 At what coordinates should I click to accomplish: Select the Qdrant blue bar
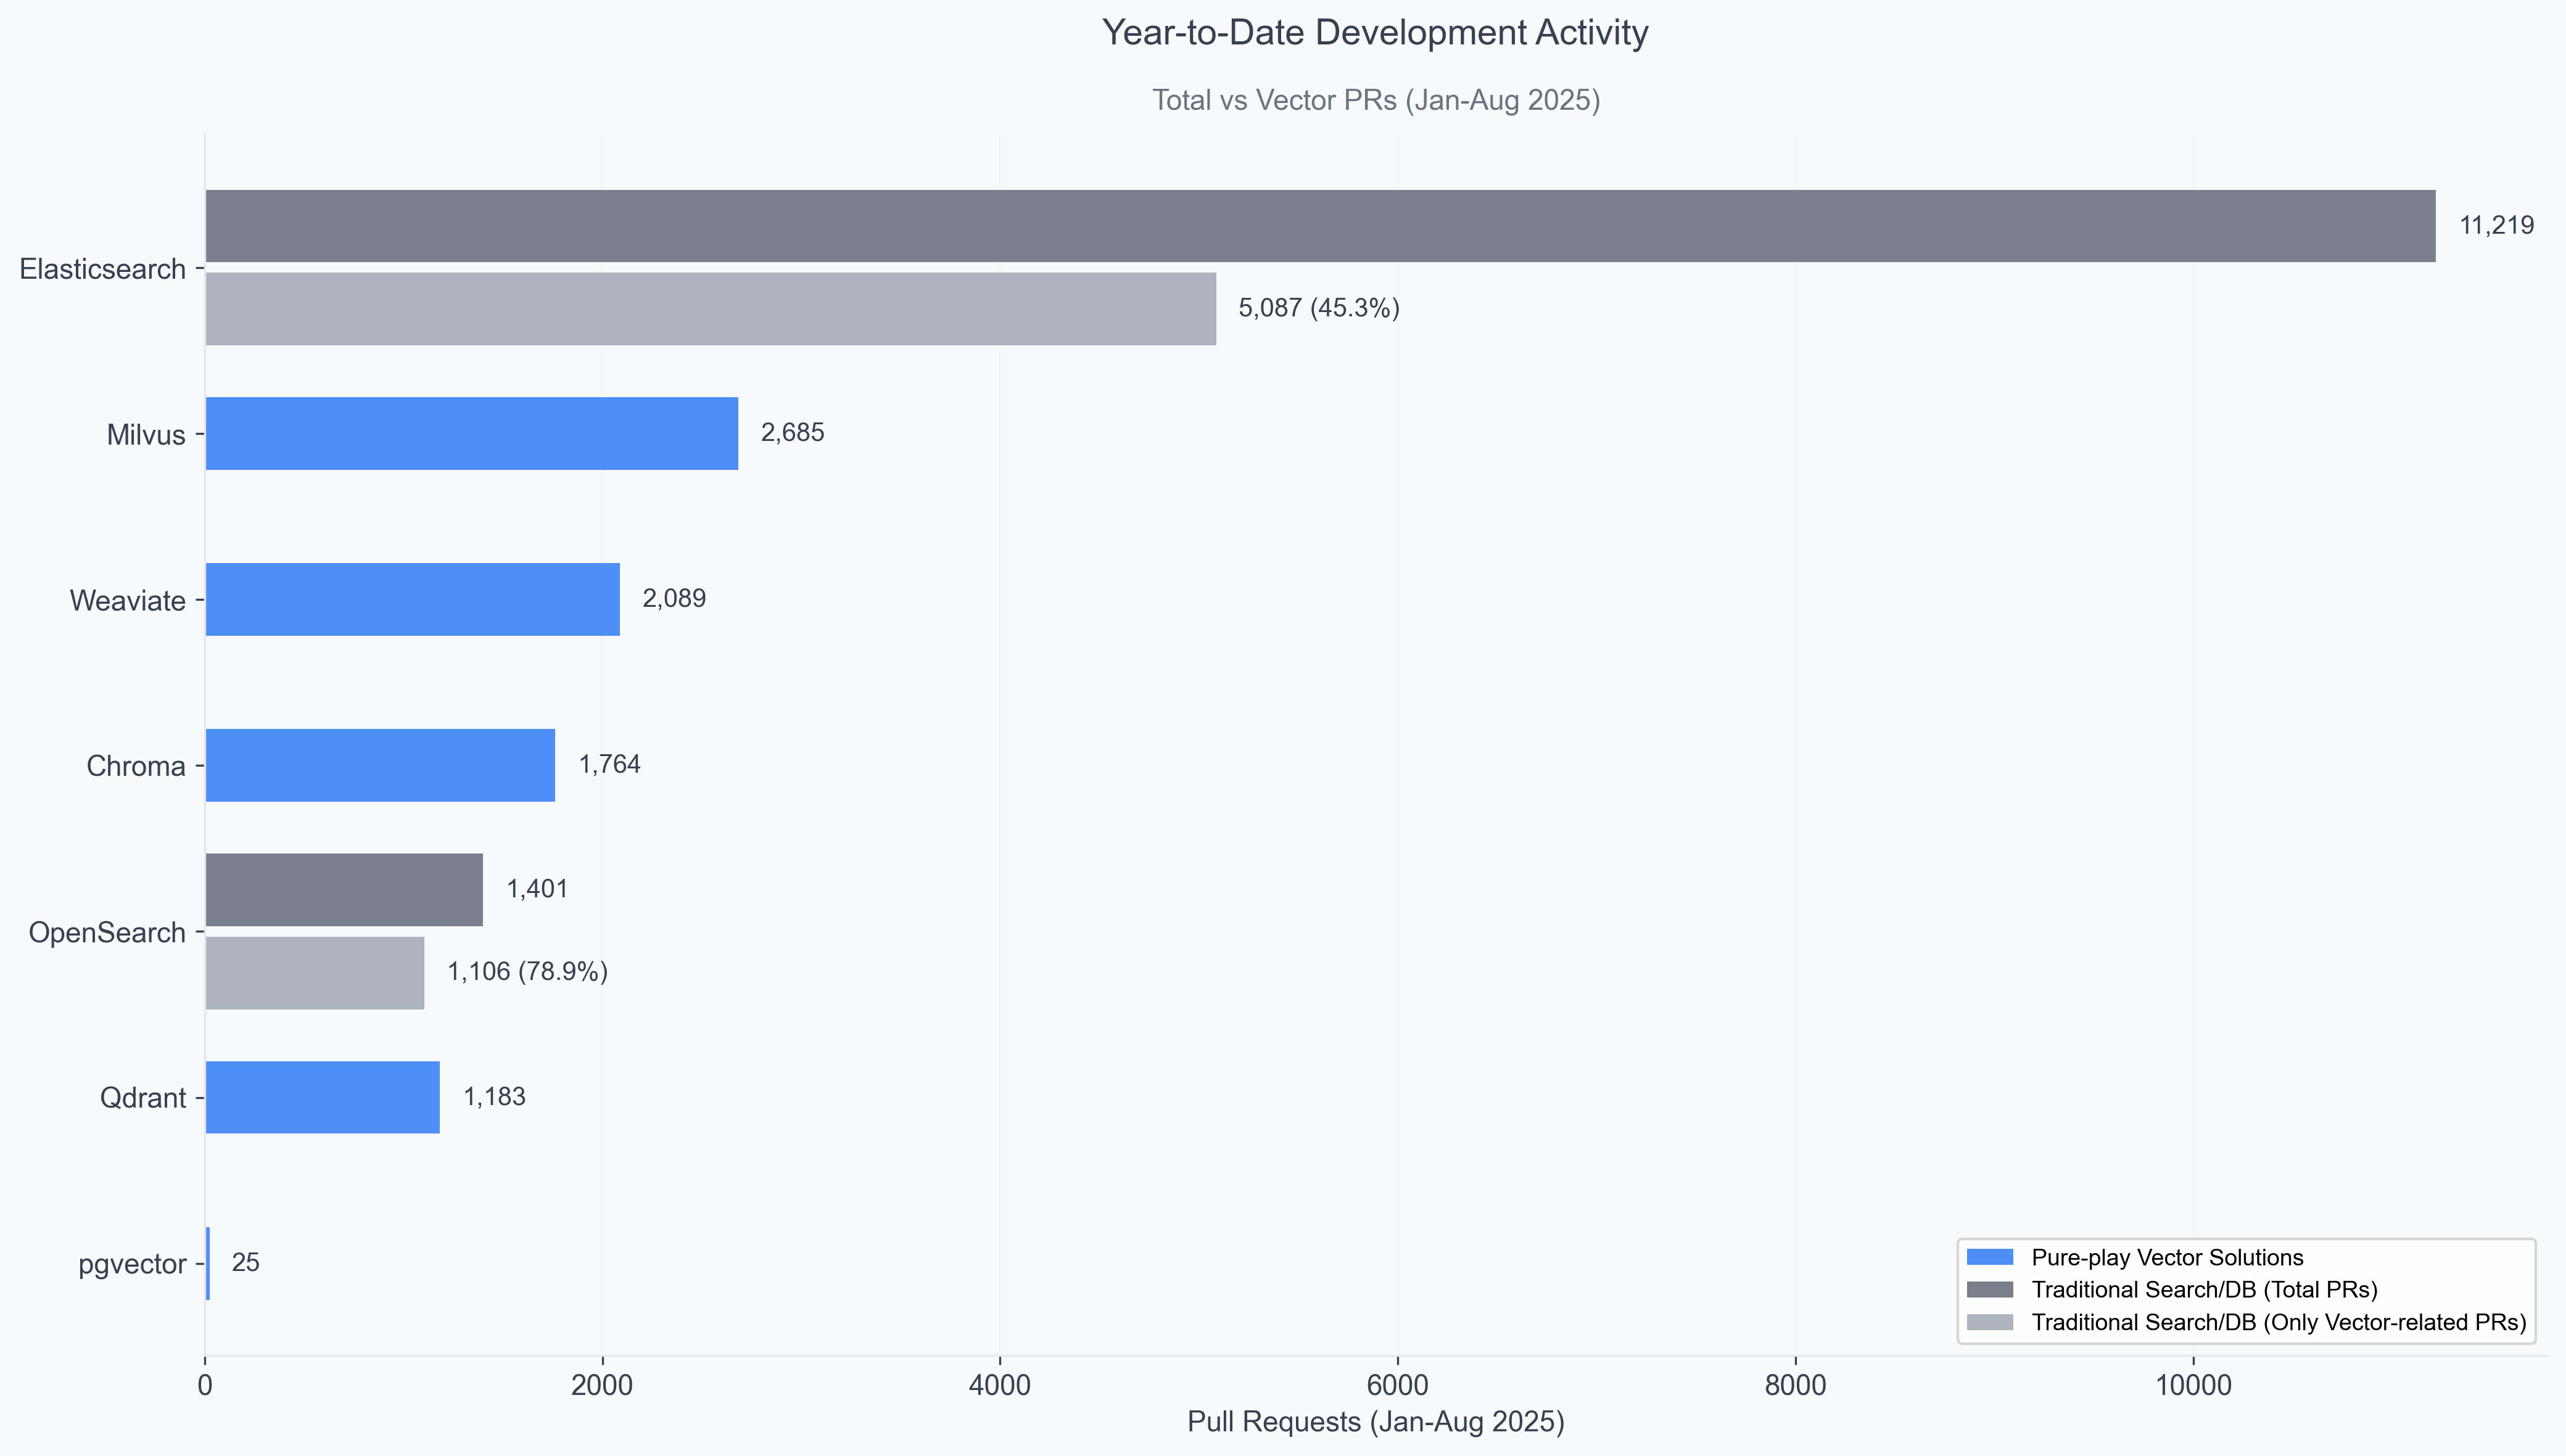(322, 1097)
